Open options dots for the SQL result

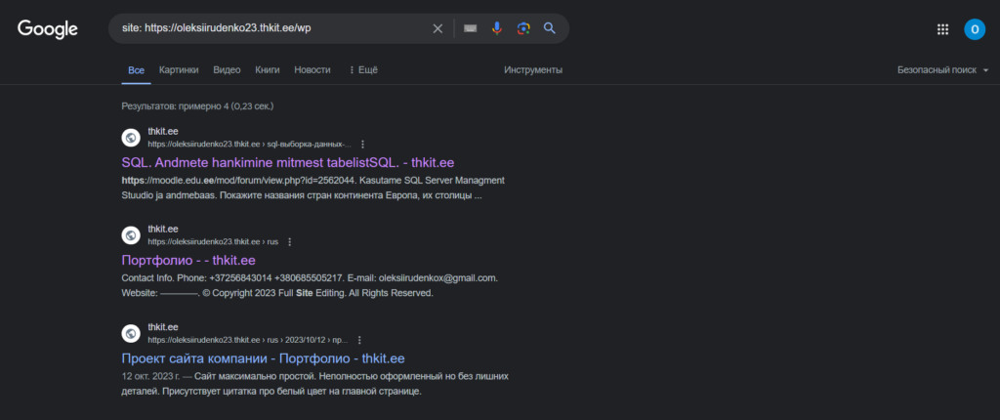[363, 145]
